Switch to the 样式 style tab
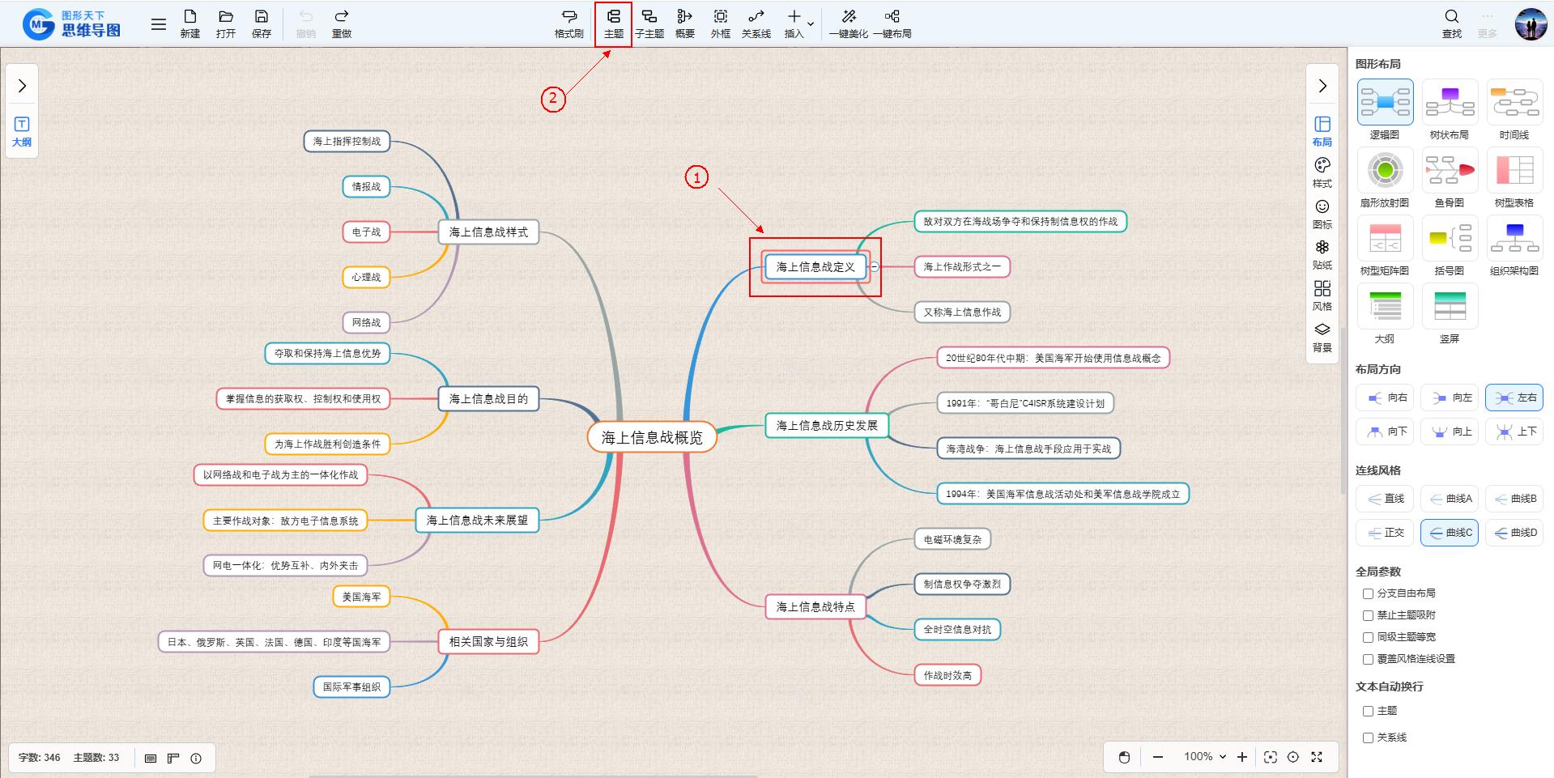The height and width of the screenshot is (778, 1554). tap(1322, 172)
